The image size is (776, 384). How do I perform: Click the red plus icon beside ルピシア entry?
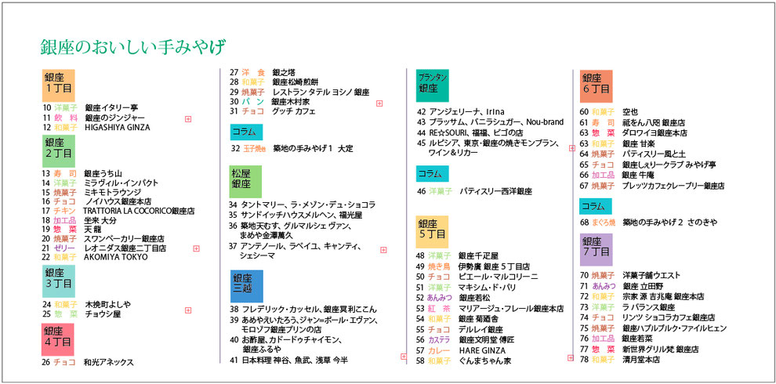pos(571,148)
